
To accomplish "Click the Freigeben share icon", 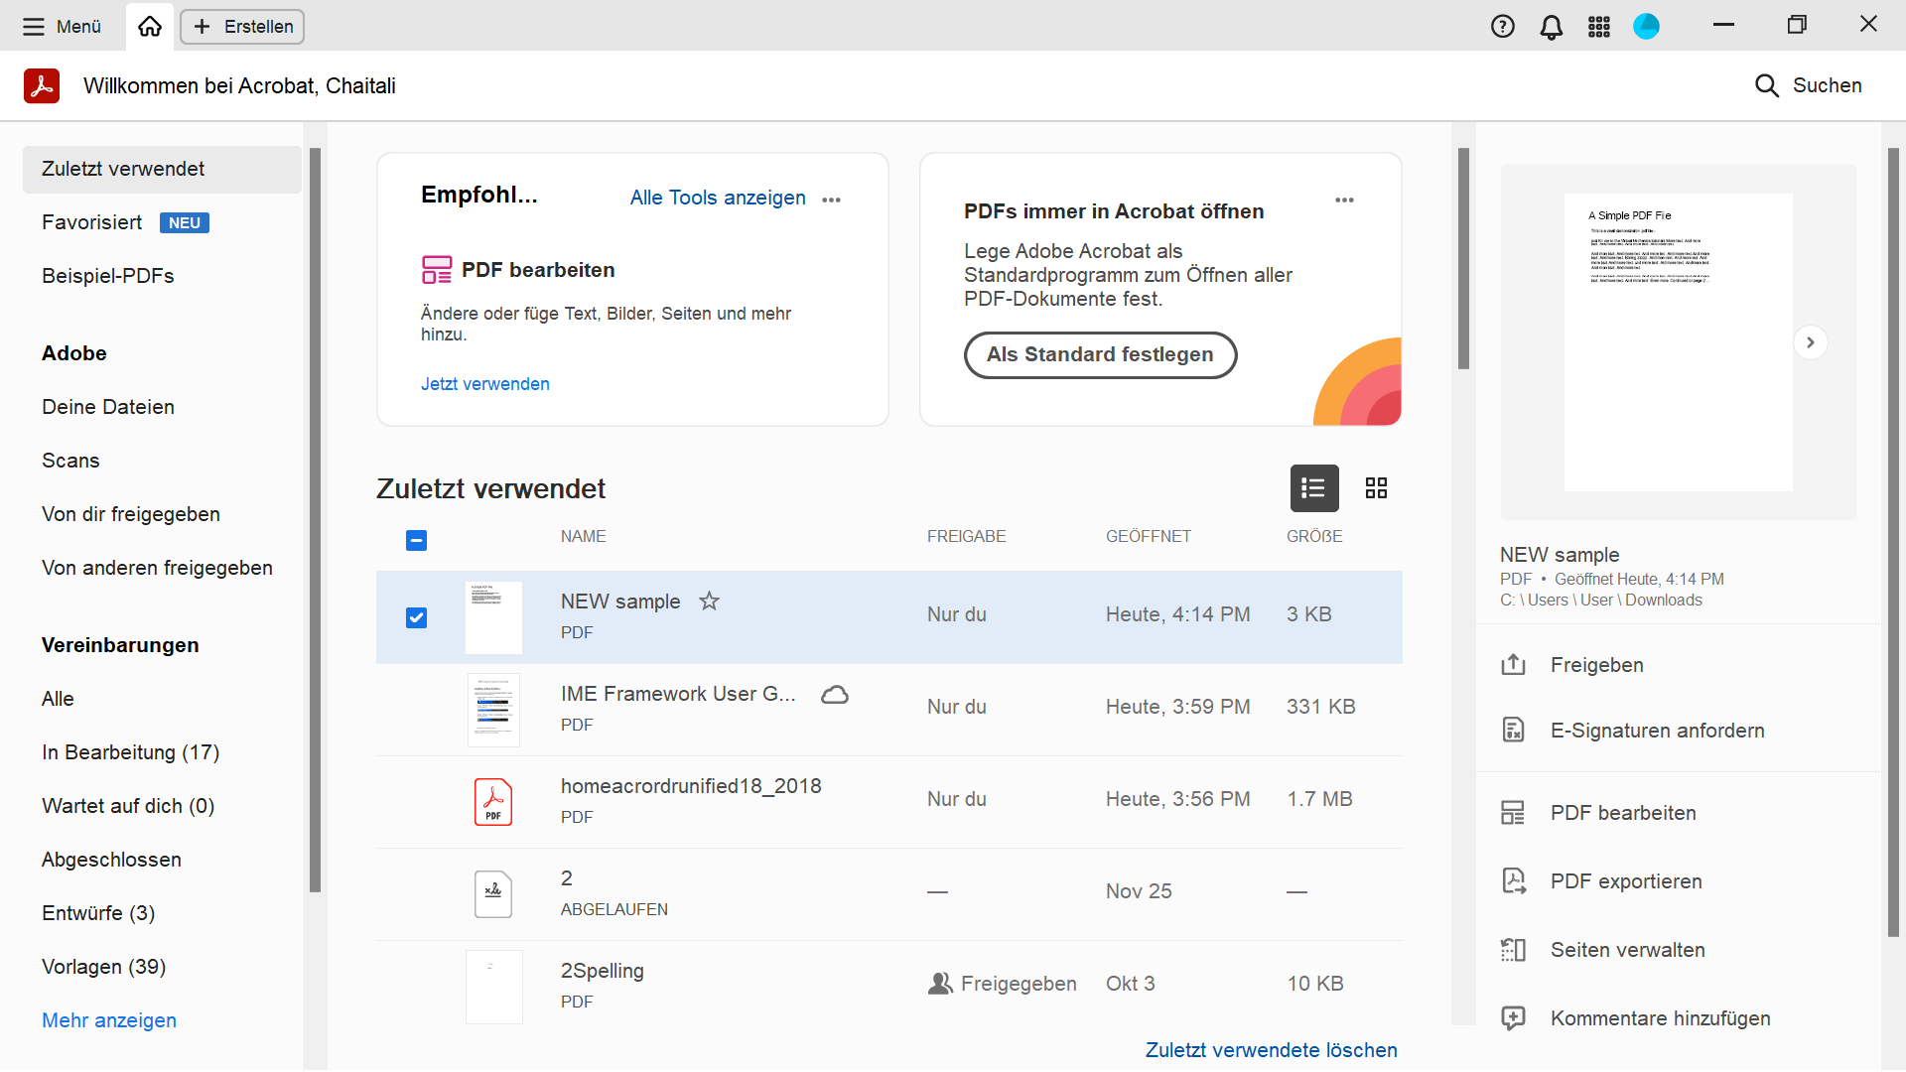I will point(1513,665).
